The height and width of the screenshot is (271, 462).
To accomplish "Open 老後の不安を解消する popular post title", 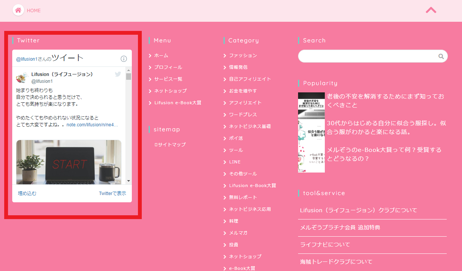I will (x=386, y=100).
